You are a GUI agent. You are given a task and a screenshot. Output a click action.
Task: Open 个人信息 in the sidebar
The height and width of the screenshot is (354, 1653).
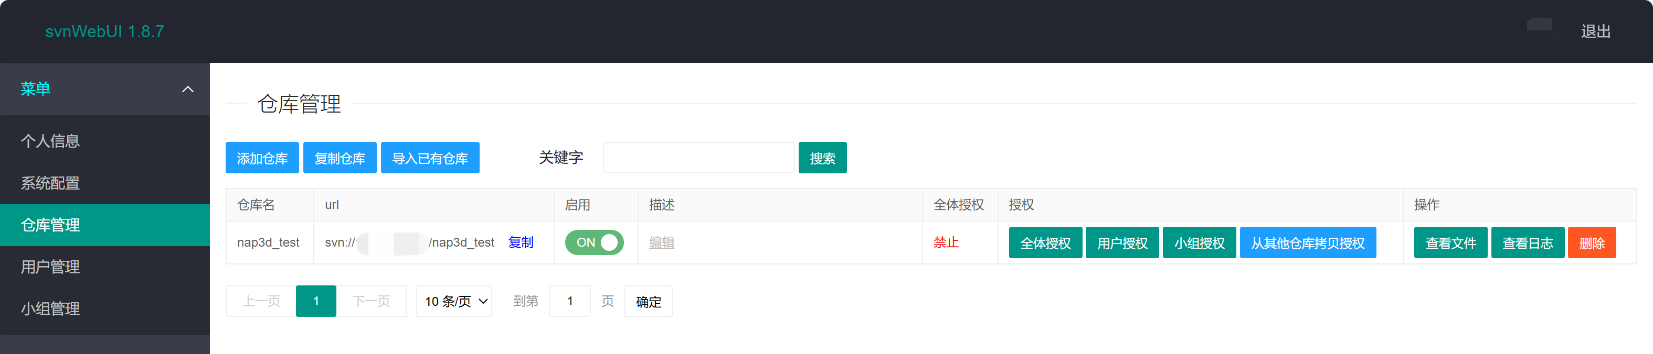coord(50,141)
